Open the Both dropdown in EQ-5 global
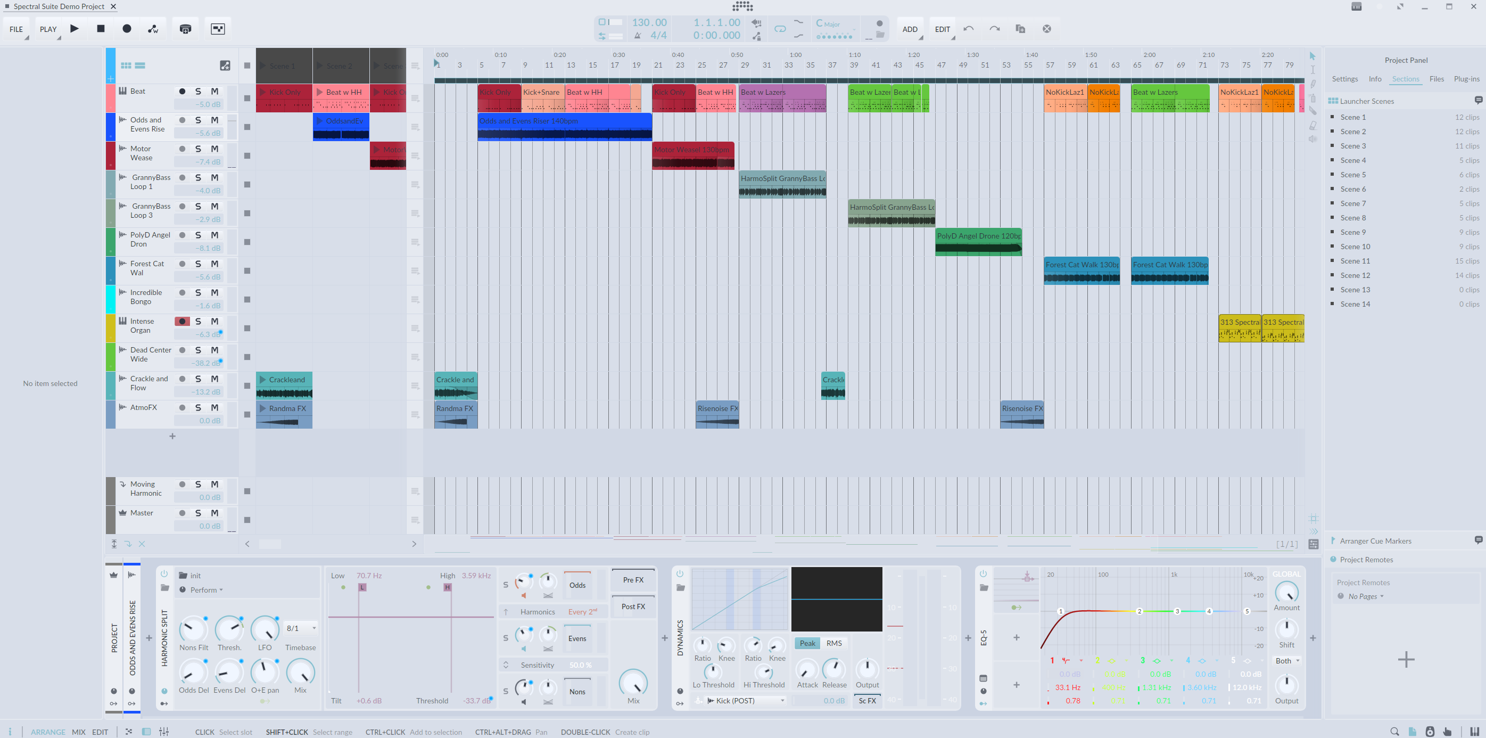 tap(1287, 661)
